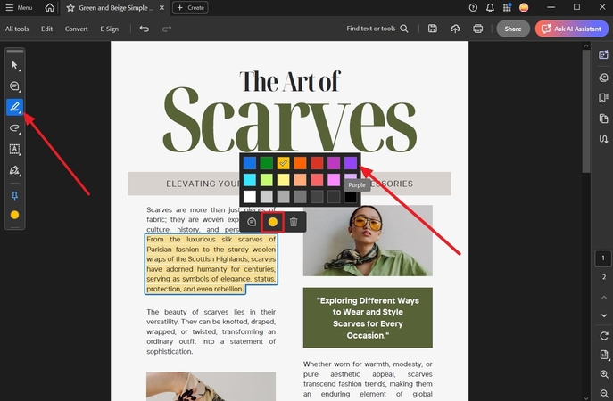Image resolution: width=613 pixels, height=401 pixels.
Task: Click the Exploring Different Ways quote box
Action: coord(368,317)
